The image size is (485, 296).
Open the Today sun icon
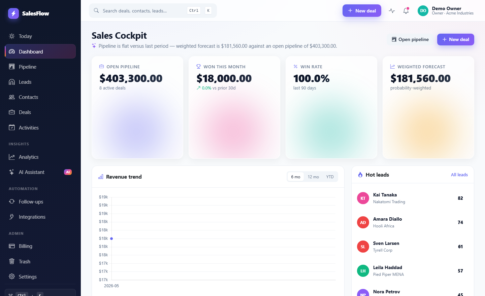point(12,36)
